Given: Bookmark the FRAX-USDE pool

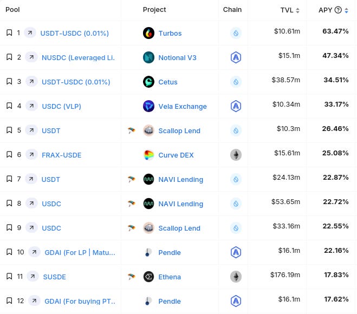Looking at the screenshot, I should 9,154.
